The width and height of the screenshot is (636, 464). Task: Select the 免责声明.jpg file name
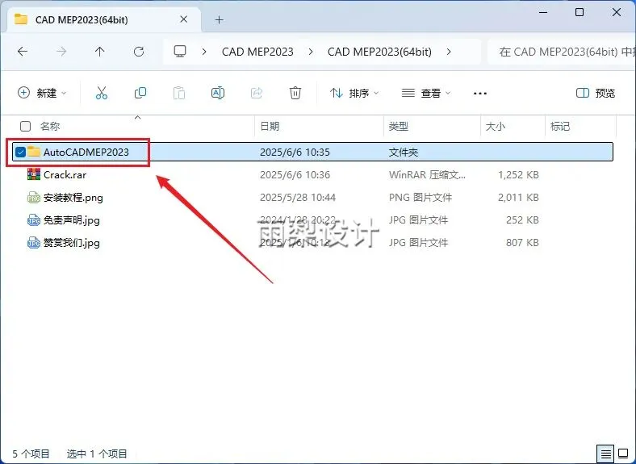click(71, 220)
